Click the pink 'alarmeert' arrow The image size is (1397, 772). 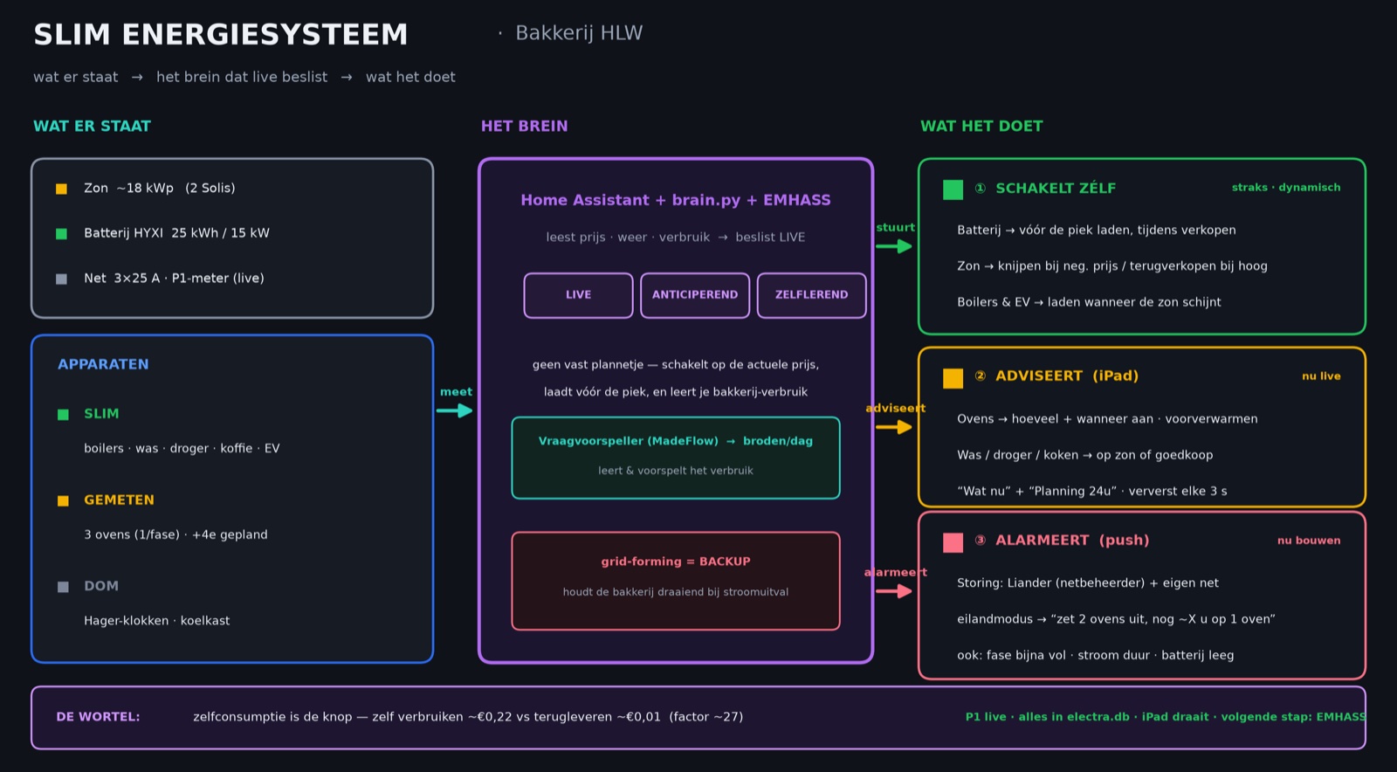tap(894, 591)
